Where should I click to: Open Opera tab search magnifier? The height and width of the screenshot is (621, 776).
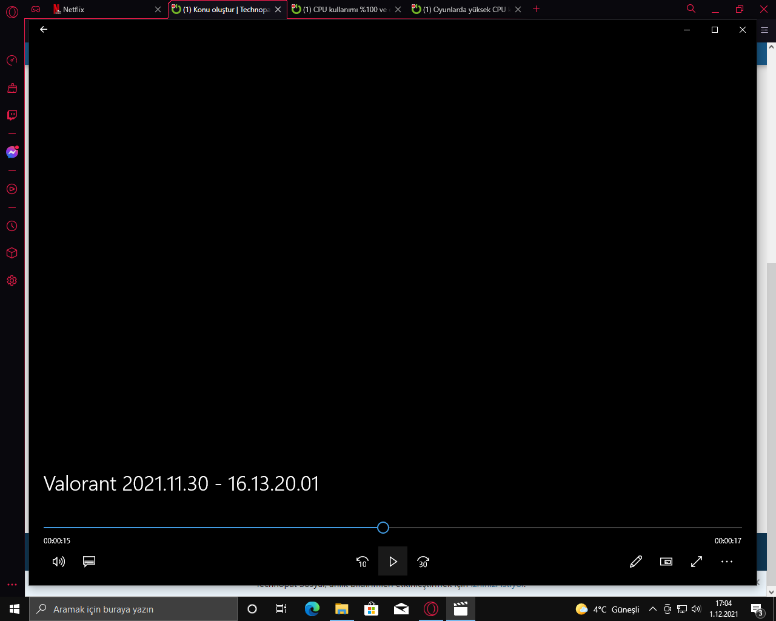click(691, 9)
